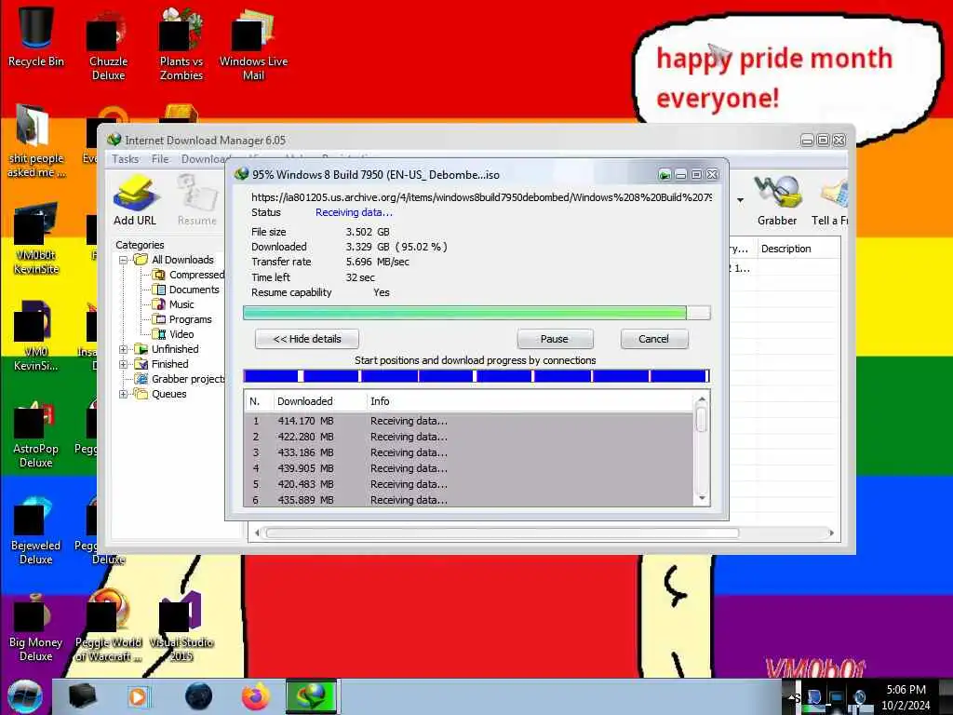
Task: Click the 'Receiving data...' status text
Action: click(x=354, y=213)
